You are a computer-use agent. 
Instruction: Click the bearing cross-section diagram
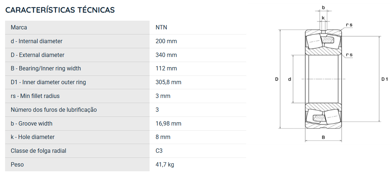[x=331, y=74]
